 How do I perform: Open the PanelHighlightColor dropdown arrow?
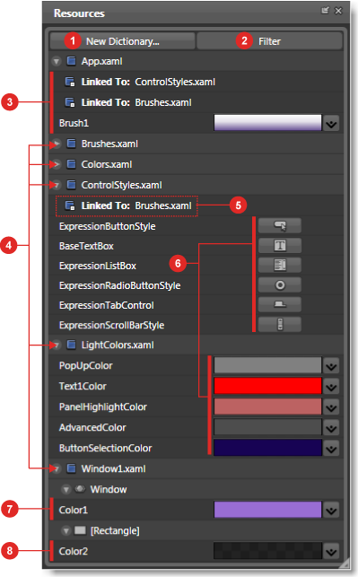(331, 407)
